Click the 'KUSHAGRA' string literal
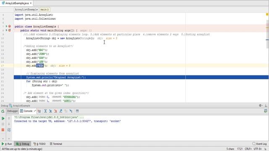Viewport: 269px width, 151px height. click(70, 97)
